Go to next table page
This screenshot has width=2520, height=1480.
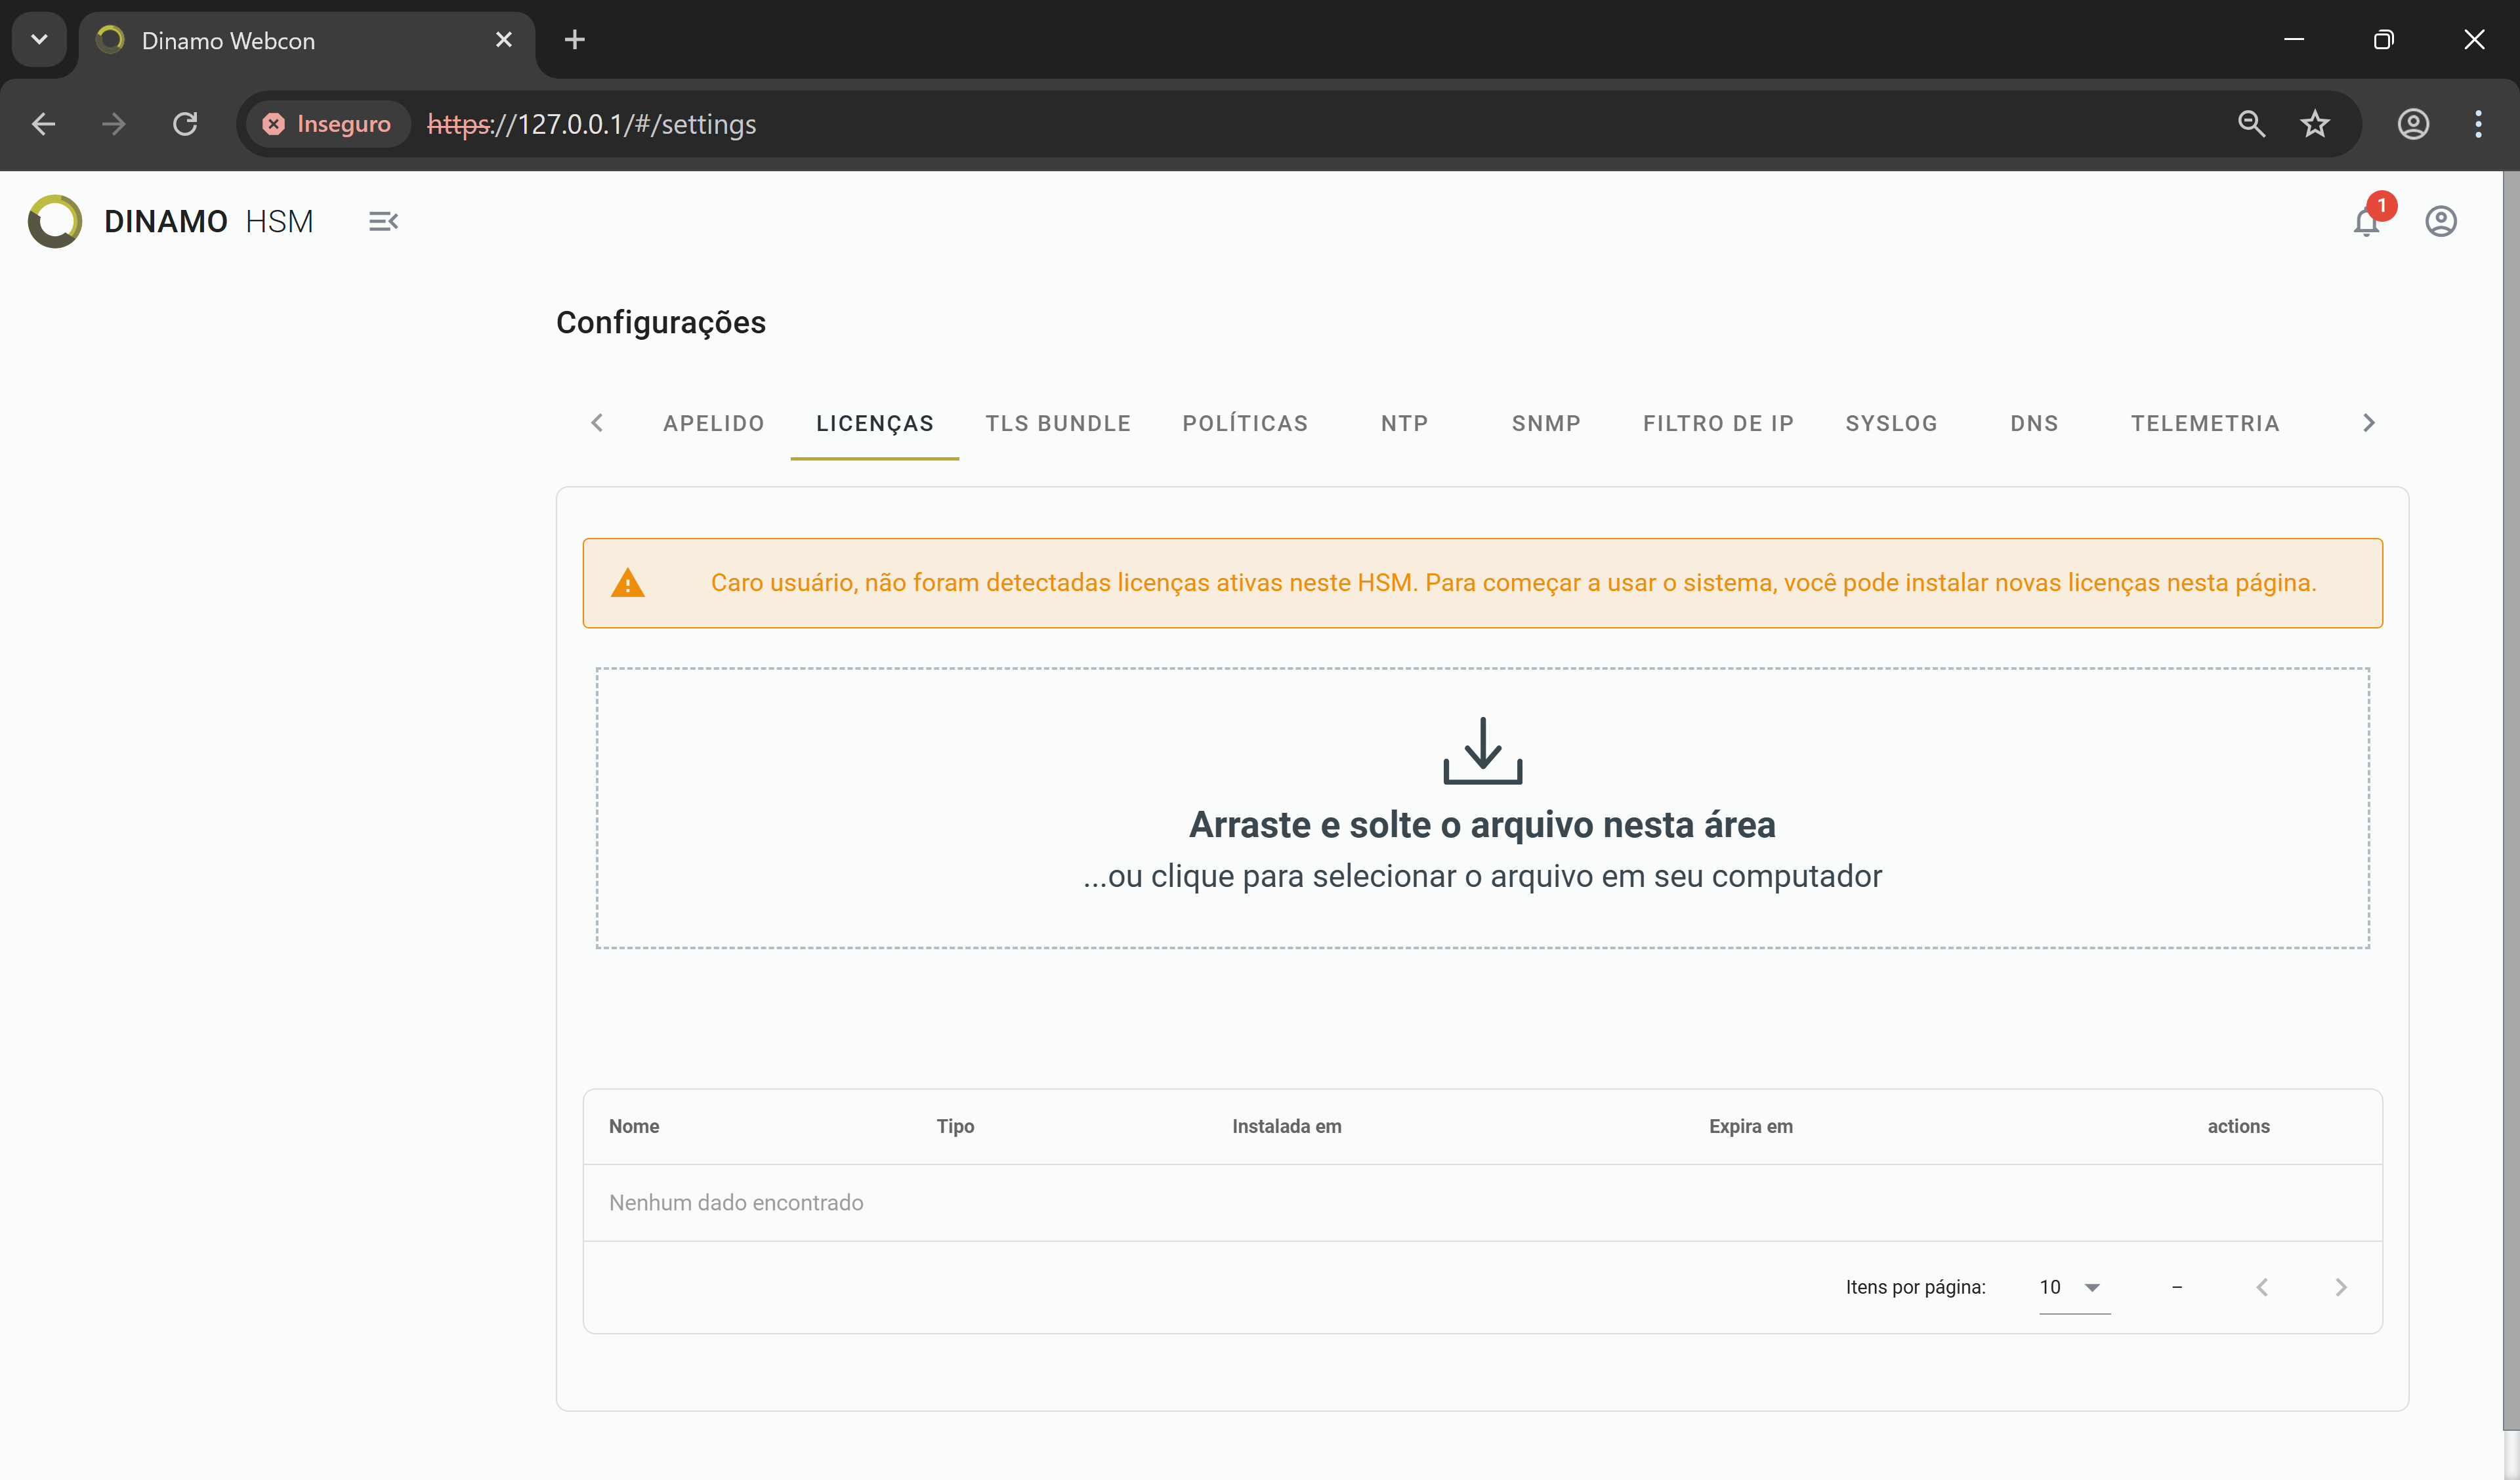2340,1287
